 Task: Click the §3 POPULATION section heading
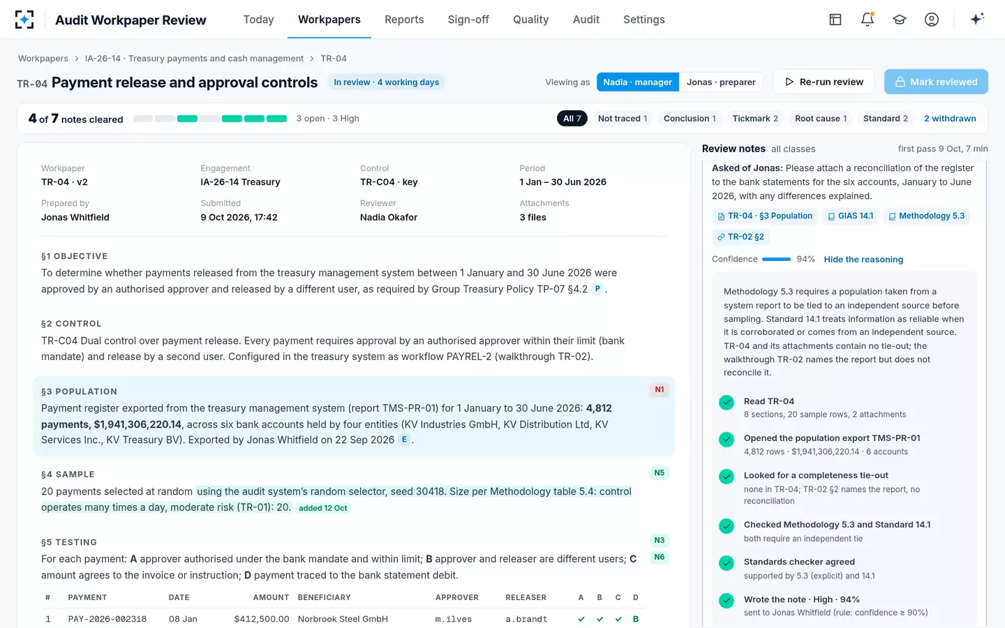(x=79, y=392)
